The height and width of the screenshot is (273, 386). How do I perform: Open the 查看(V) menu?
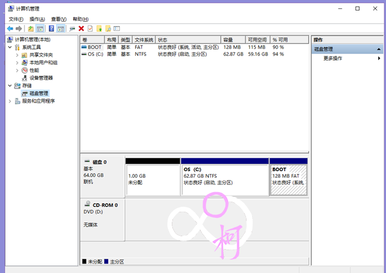click(59, 19)
